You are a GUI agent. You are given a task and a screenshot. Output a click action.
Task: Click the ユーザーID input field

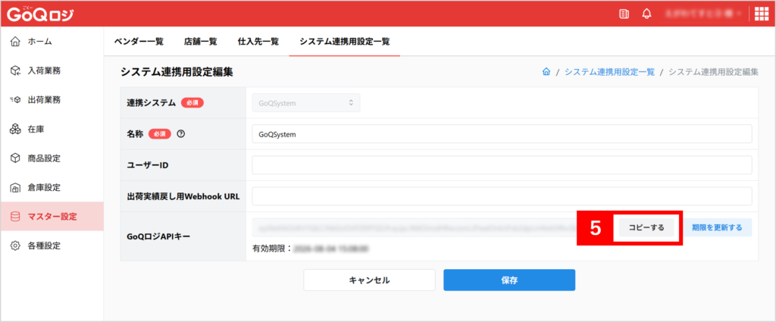tap(502, 165)
